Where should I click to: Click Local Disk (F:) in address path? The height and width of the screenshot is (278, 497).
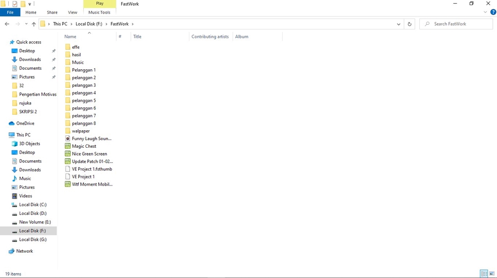(x=89, y=24)
